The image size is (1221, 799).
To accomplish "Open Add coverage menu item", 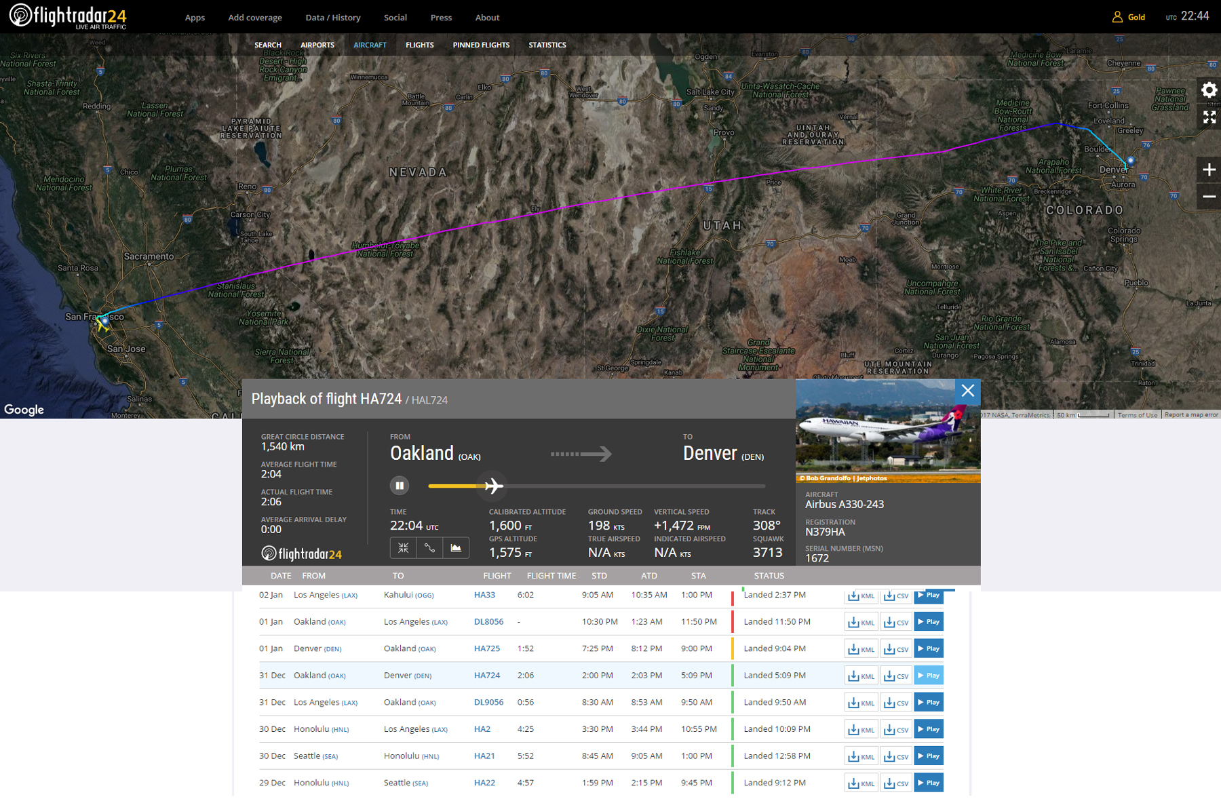I will [x=255, y=18].
